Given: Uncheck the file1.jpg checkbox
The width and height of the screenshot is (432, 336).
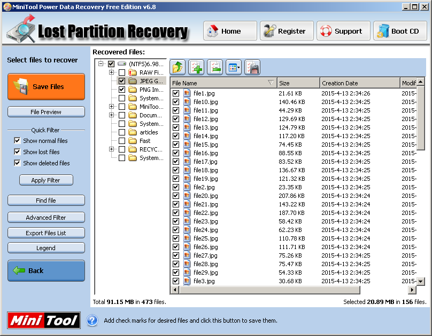Looking at the screenshot, I should (x=176, y=93).
